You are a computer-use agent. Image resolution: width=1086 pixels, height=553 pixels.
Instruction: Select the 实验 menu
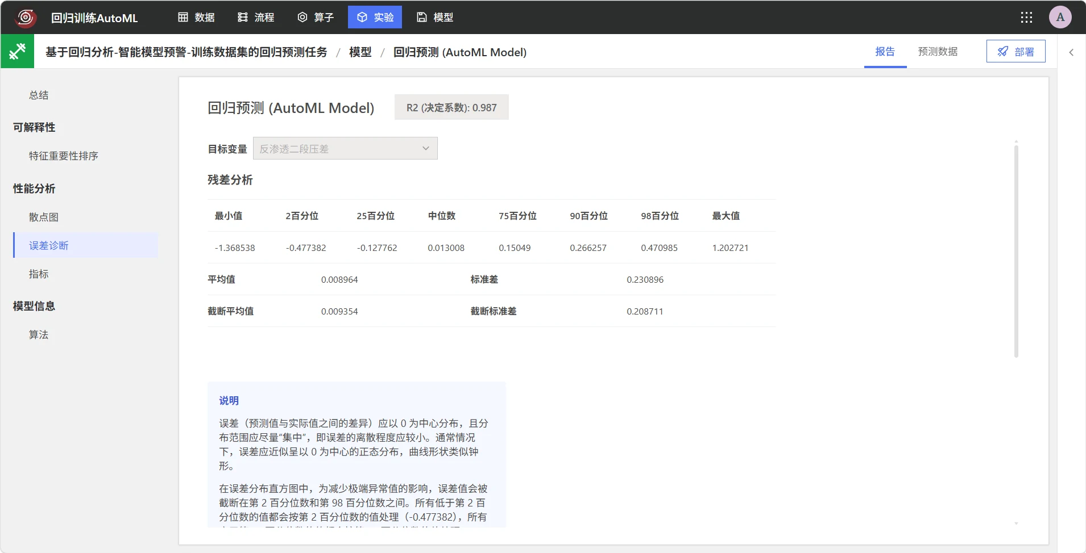tap(375, 18)
